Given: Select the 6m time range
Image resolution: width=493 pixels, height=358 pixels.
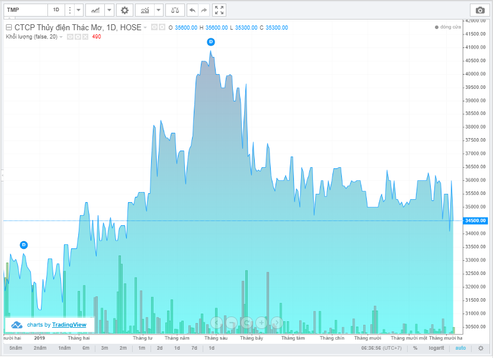Looking at the screenshot, I should click(x=86, y=348).
